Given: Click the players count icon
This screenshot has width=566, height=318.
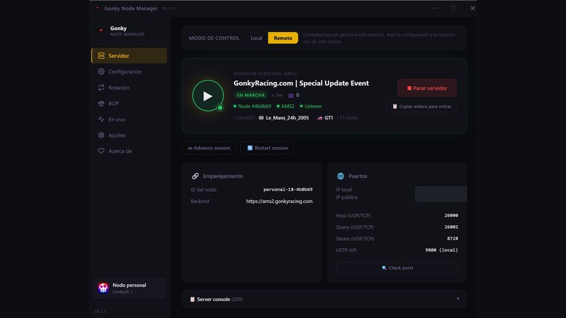Looking at the screenshot, I should pyautogui.click(x=291, y=95).
